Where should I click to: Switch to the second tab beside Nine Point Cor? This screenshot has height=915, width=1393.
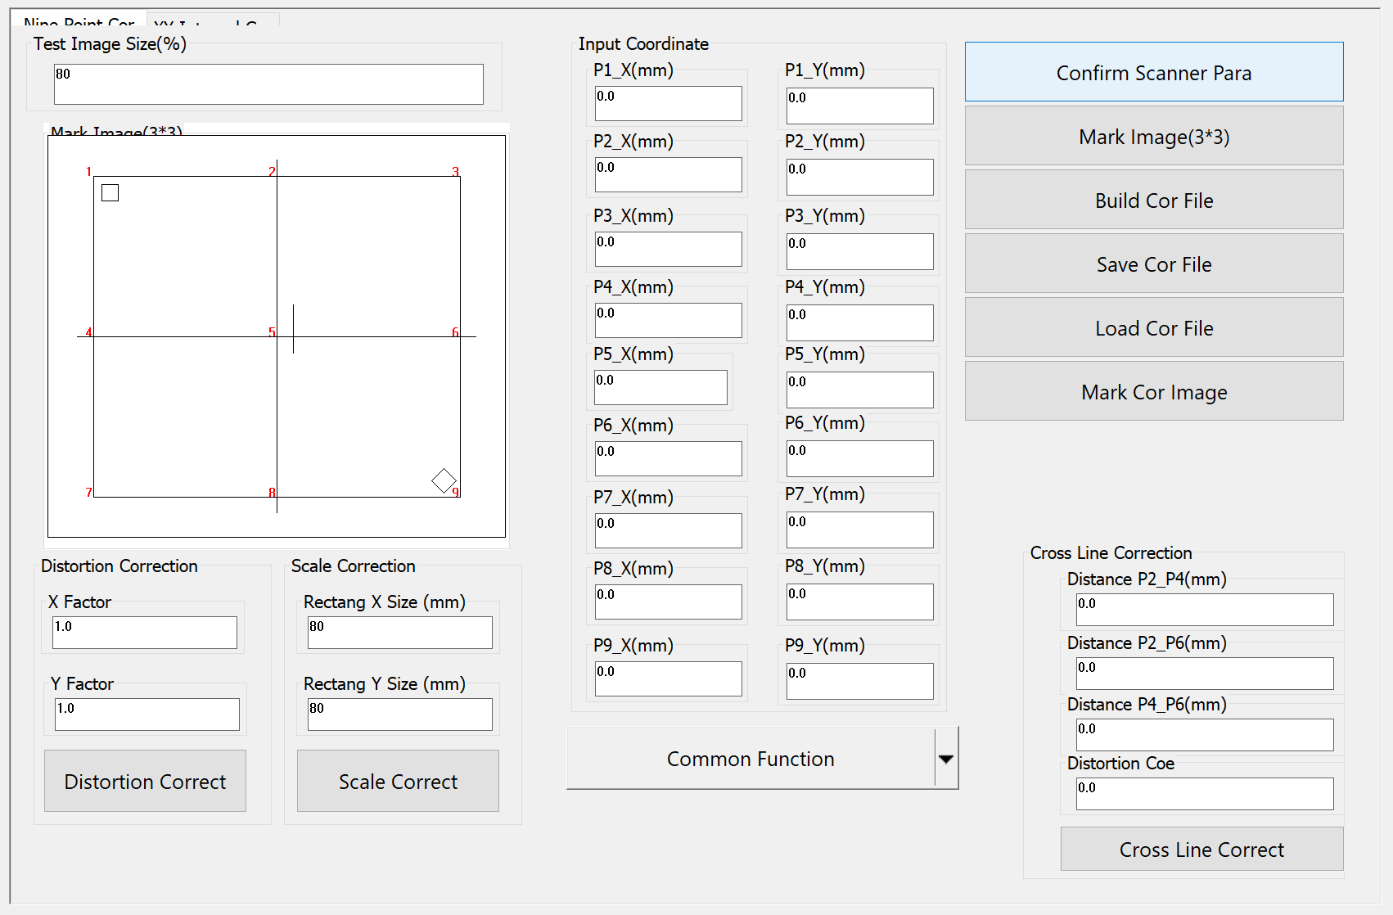point(213,20)
